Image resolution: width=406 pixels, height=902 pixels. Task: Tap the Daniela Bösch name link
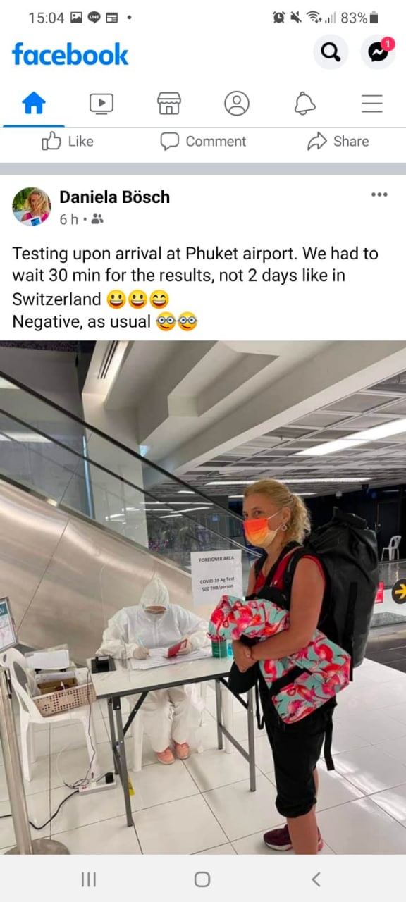point(114,197)
